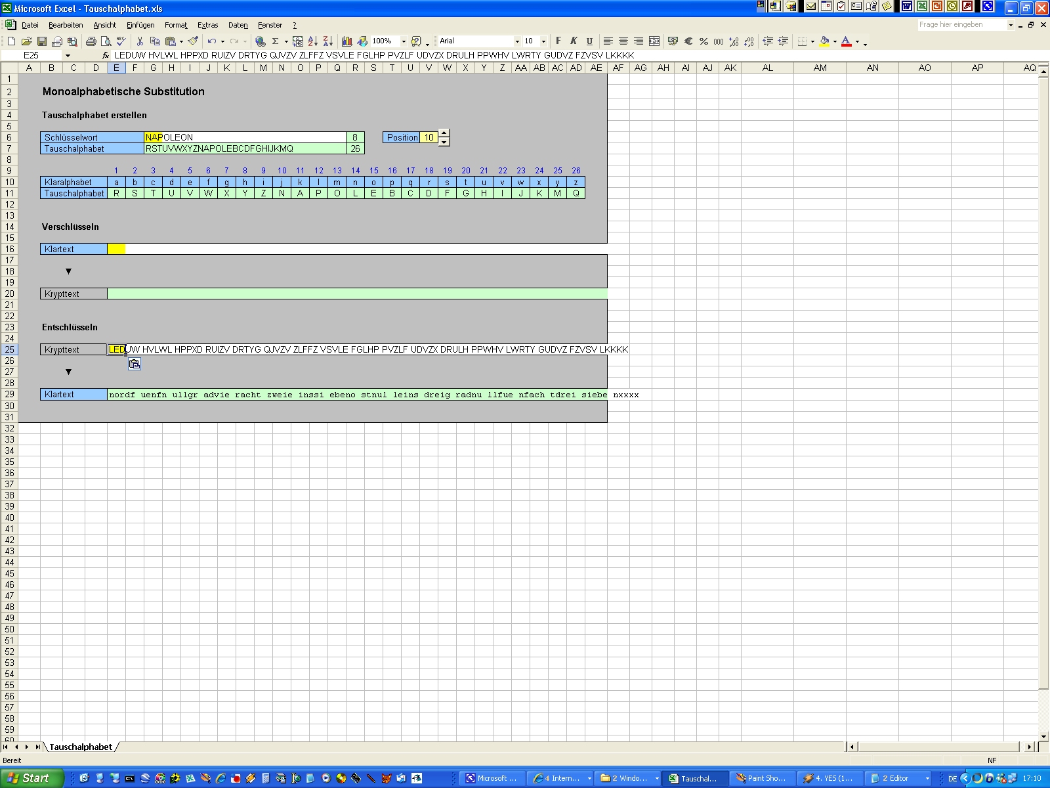
Task: Expand the AutoSum functions arrow
Action: pyautogui.click(x=286, y=41)
